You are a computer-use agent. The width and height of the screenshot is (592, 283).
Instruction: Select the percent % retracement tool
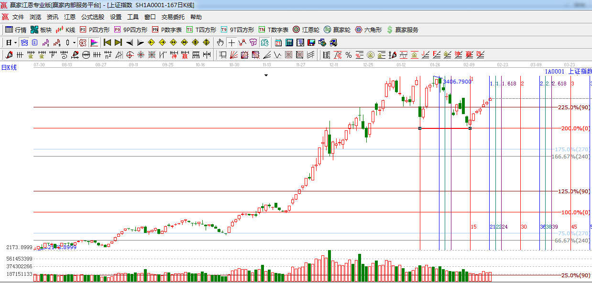pos(349,55)
